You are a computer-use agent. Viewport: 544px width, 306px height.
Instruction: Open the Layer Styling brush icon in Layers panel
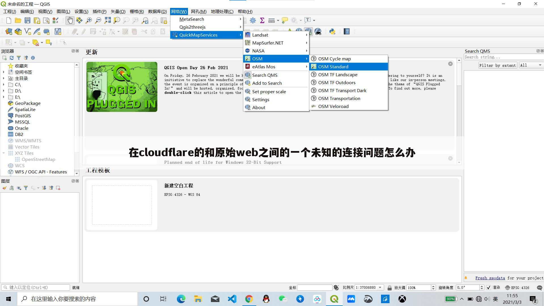(x=5, y=188)
